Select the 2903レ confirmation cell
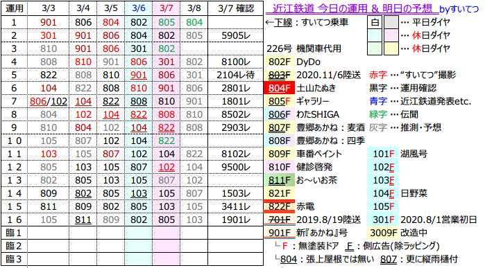The image size is (485, 268). pos(236,128)
